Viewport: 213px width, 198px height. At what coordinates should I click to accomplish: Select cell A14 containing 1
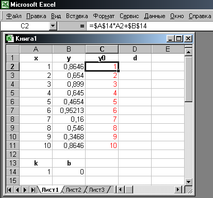[36, 172]
